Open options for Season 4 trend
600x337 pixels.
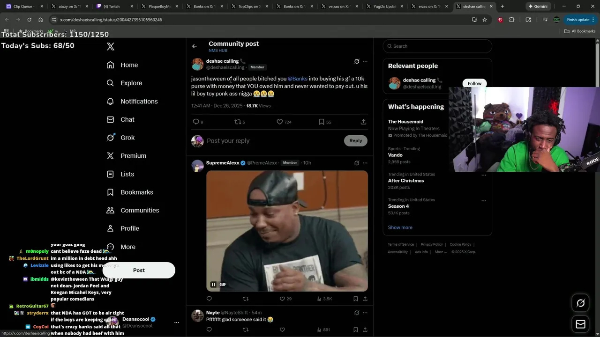[x=484, y=201]
